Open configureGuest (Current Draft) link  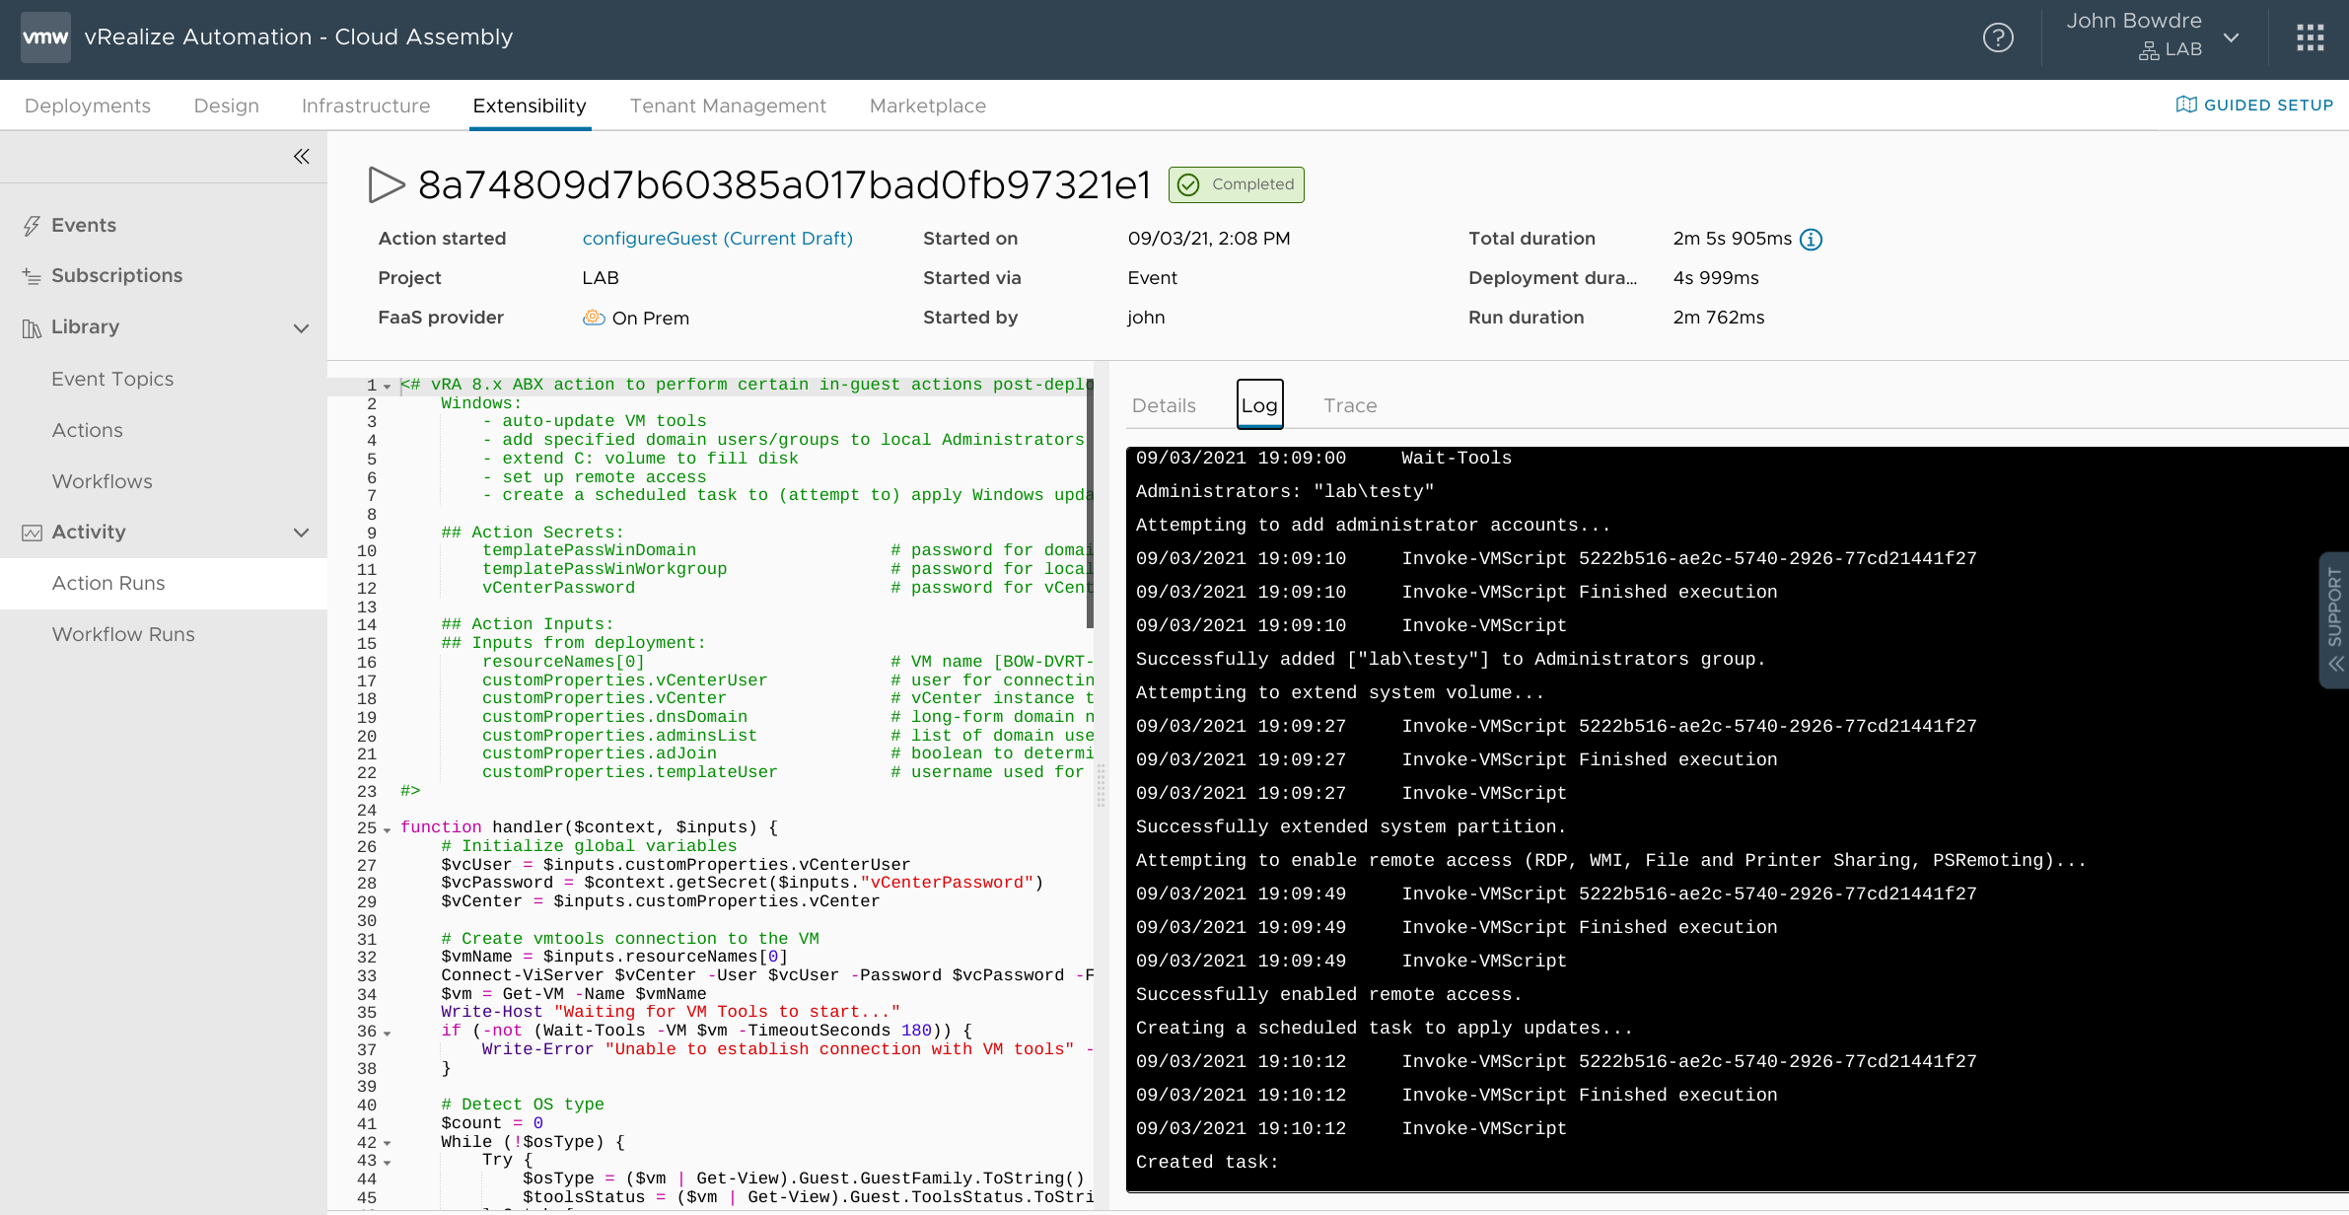pos(717,239)
